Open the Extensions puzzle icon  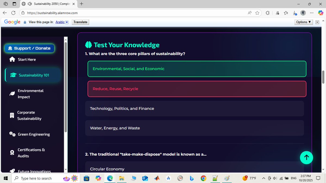[x=268, y=13]
